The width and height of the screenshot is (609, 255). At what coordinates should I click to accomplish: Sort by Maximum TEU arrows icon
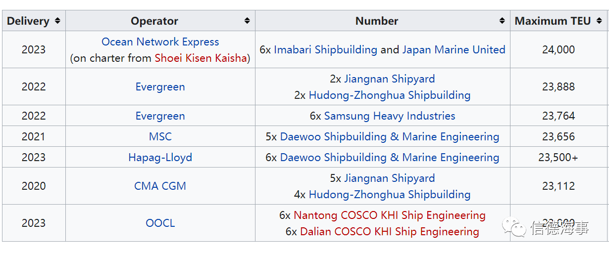(599, 21)
